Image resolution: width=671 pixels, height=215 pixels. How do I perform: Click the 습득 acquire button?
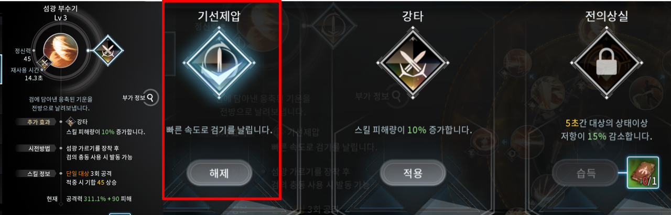click(x=585, y=172)
